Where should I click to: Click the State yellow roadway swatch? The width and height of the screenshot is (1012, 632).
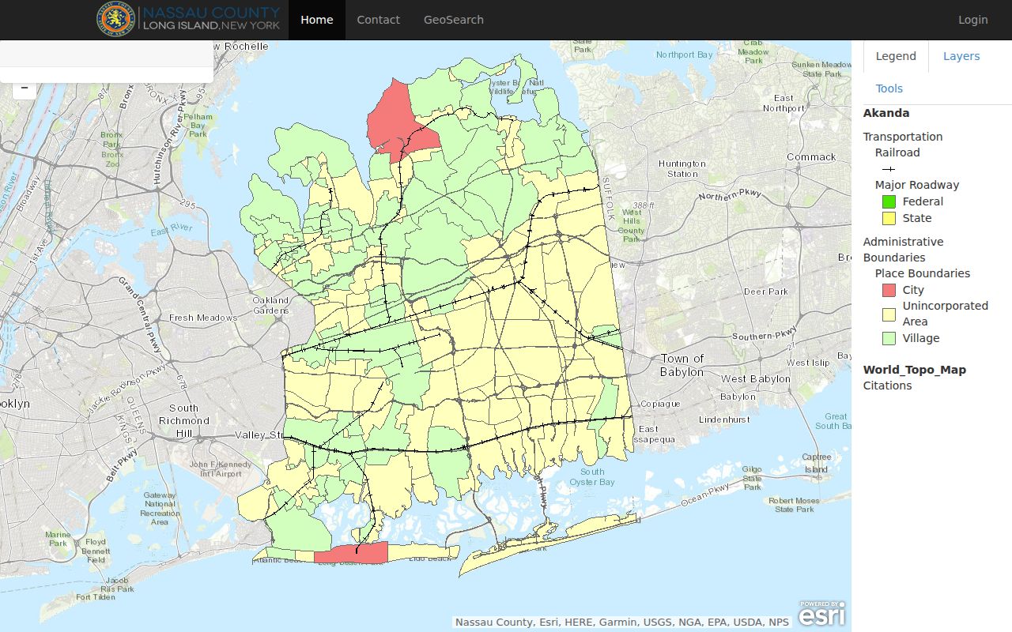[x=889, y=218]
